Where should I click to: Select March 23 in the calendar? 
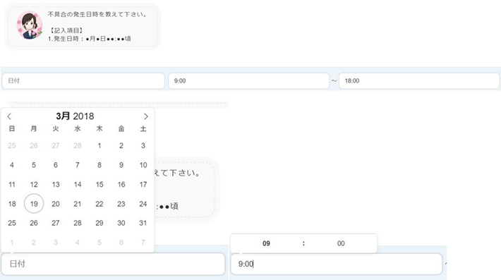[x=121, y=204]
